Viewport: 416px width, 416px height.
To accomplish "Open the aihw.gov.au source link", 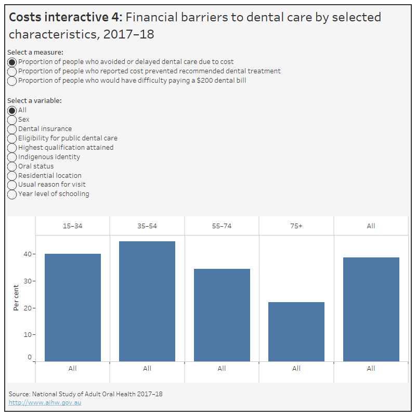I will click(45, 402).
